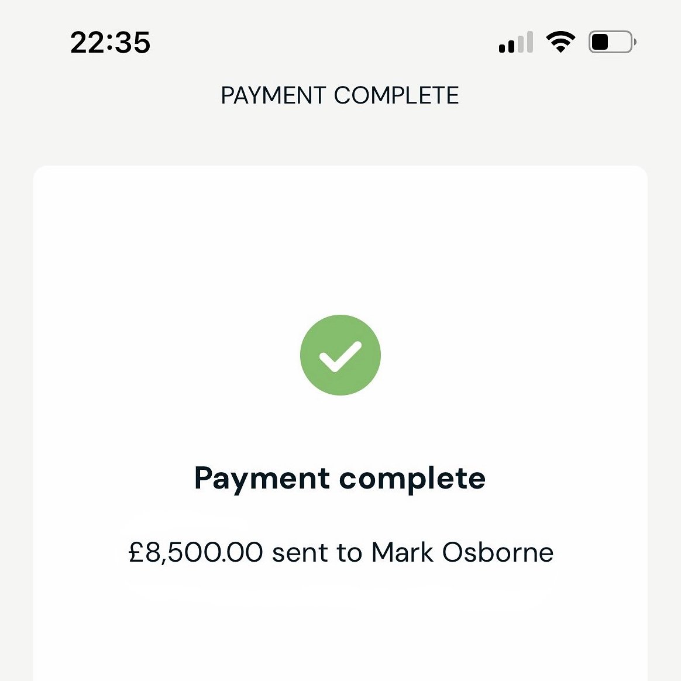Tap the green checkmark success icon

tap(340, 355)
